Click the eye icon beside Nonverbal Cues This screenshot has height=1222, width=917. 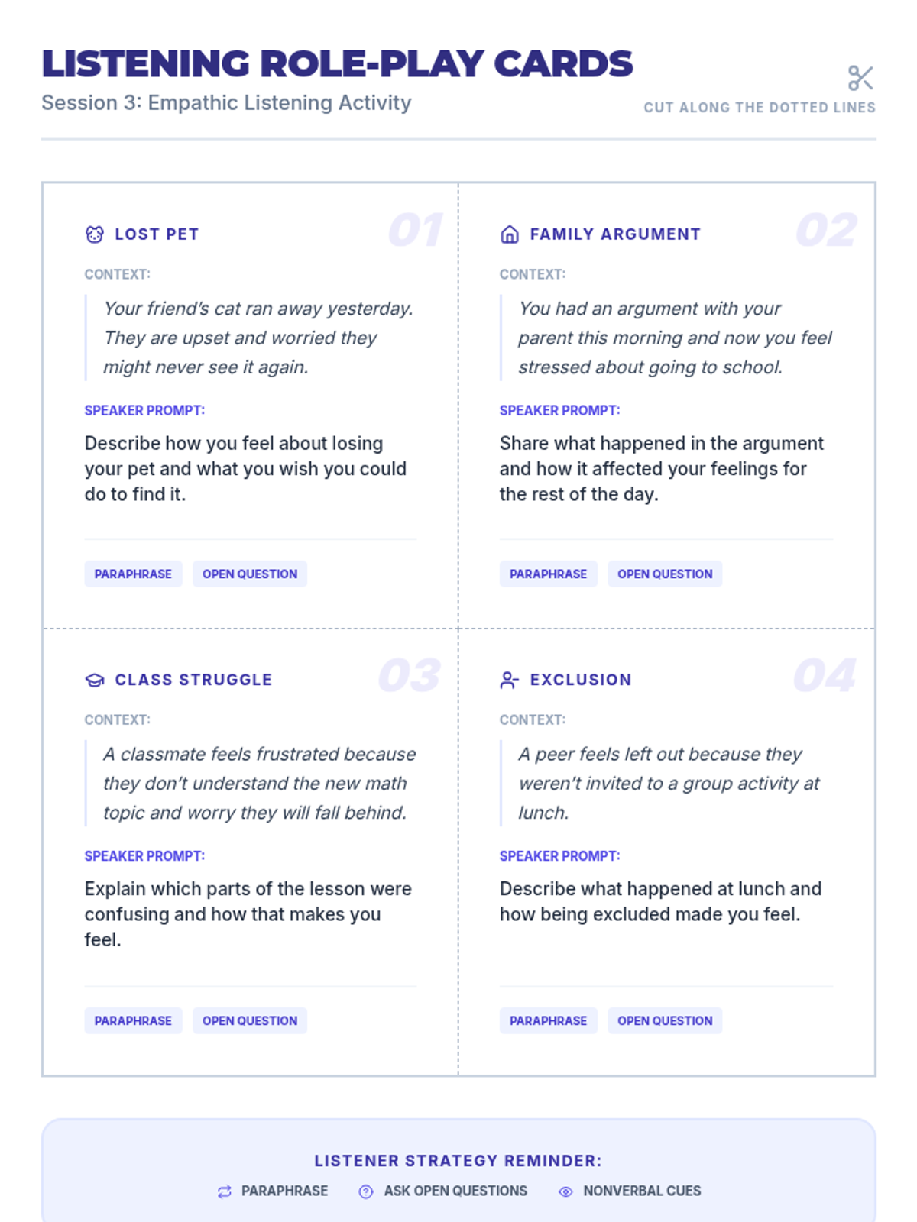[x=565, y=1191]
